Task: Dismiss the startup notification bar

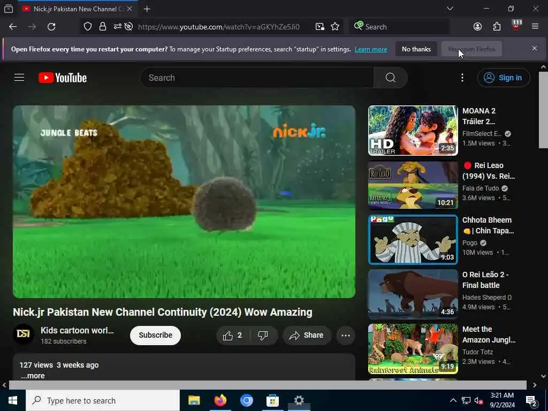Action: 535,48
